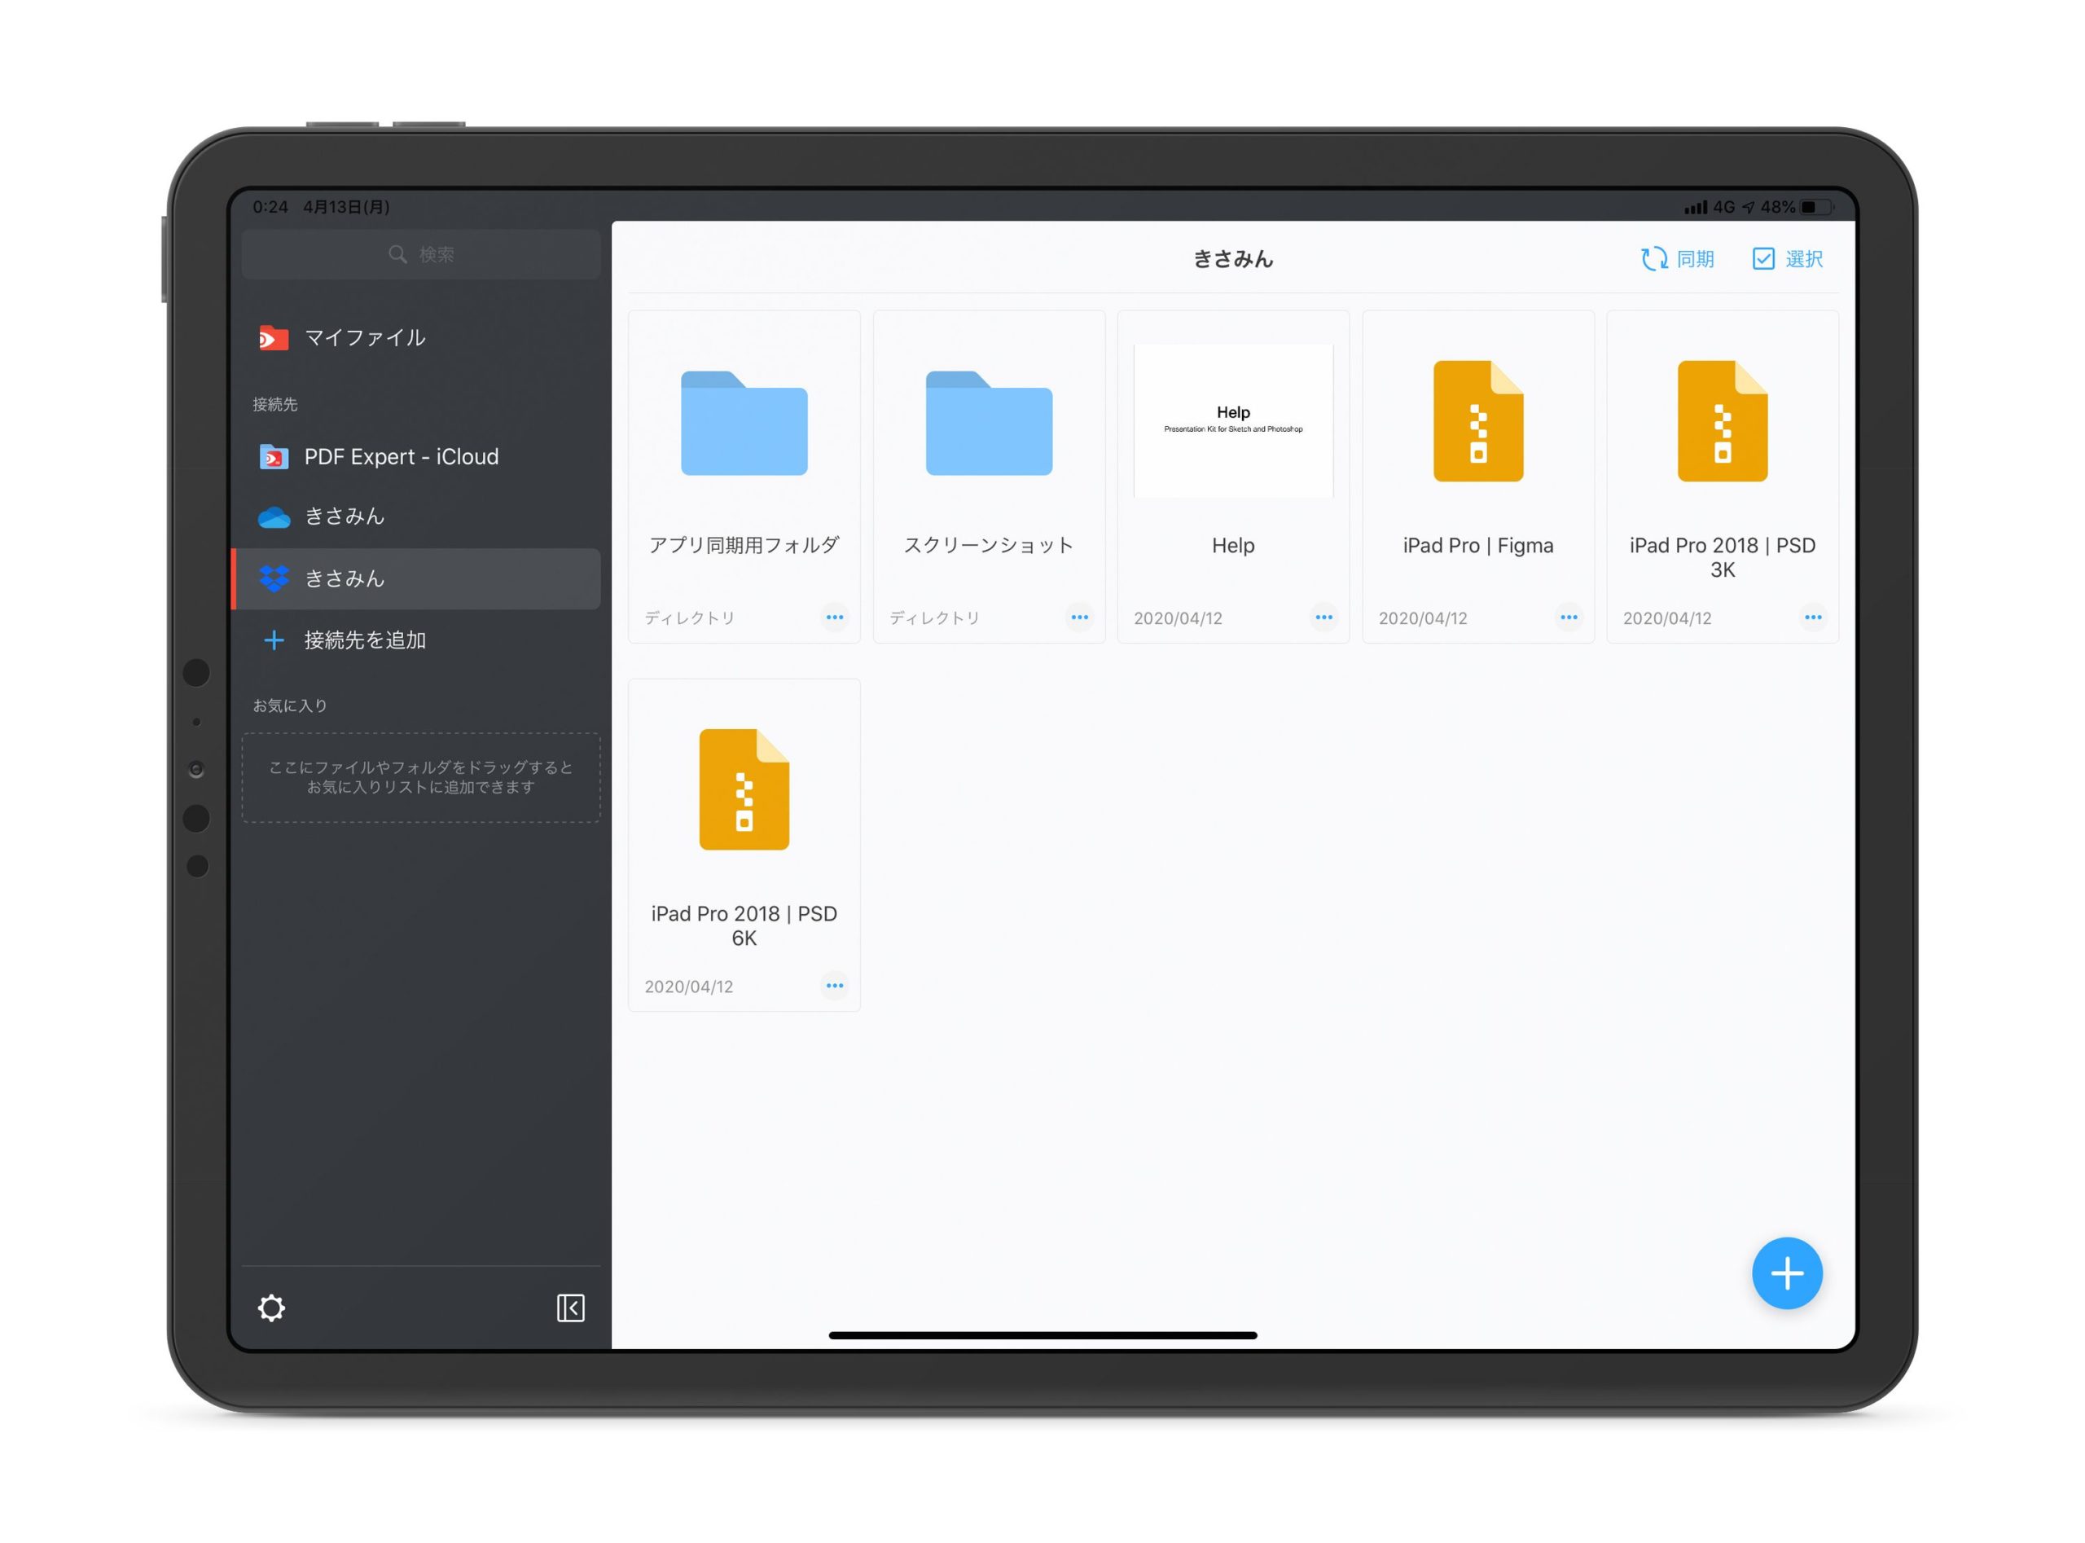
Task: Tap the home indicator bar
Action: tap(1042, 1334)
